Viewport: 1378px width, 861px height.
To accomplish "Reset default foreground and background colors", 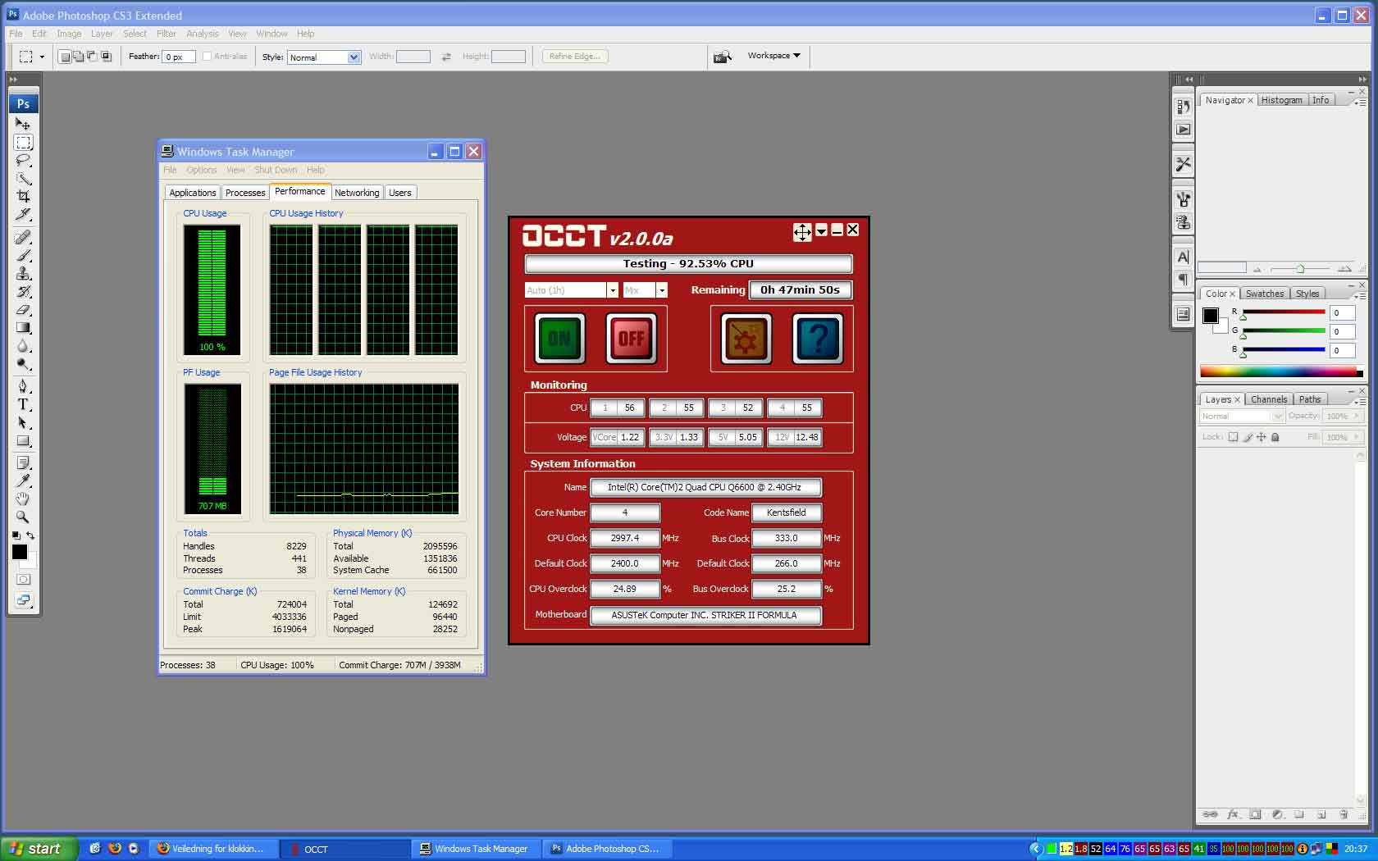I will click(16, 535).
